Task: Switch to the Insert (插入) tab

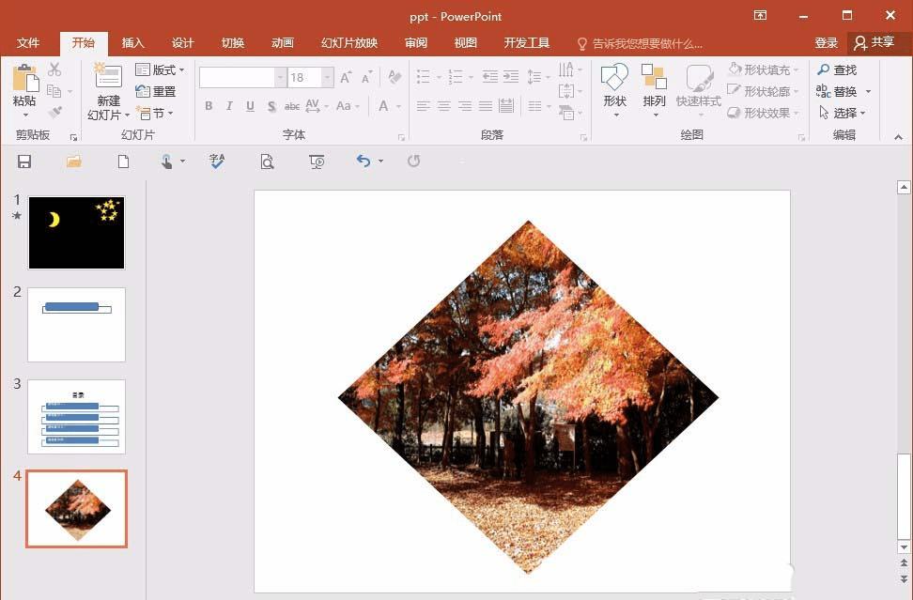Action: [132, 43]
